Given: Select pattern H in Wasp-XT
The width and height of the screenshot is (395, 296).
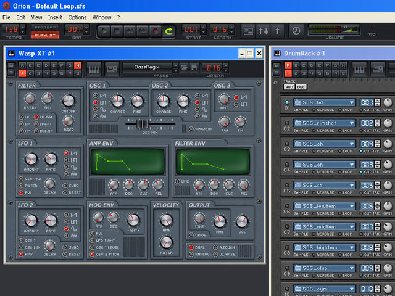Looking at the screenshot, I should [78, 65].
